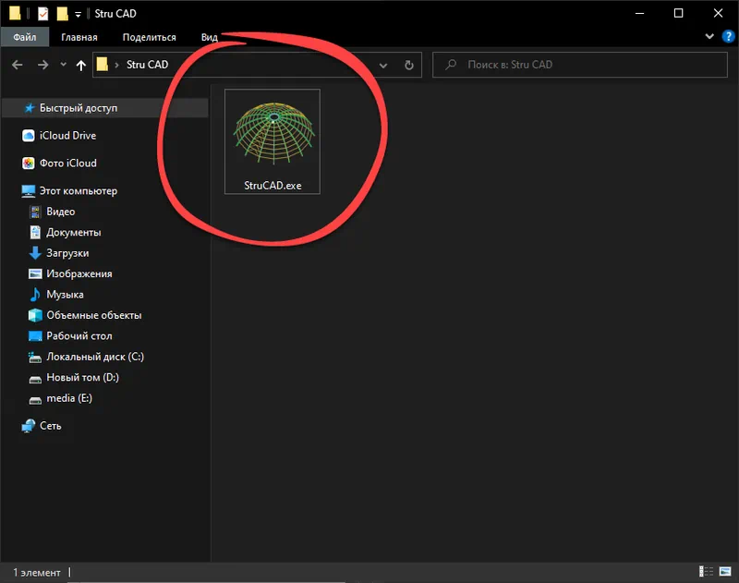Viewport: 739px width, 583px height.
Task: Click the Новый том (D:) drive icon
Action: pyautogui.click(x=35, y=379)
